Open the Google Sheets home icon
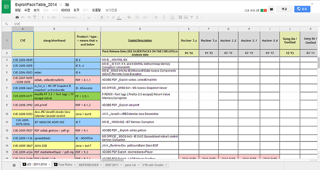The image size is (320, 170). tap(6, 7)
